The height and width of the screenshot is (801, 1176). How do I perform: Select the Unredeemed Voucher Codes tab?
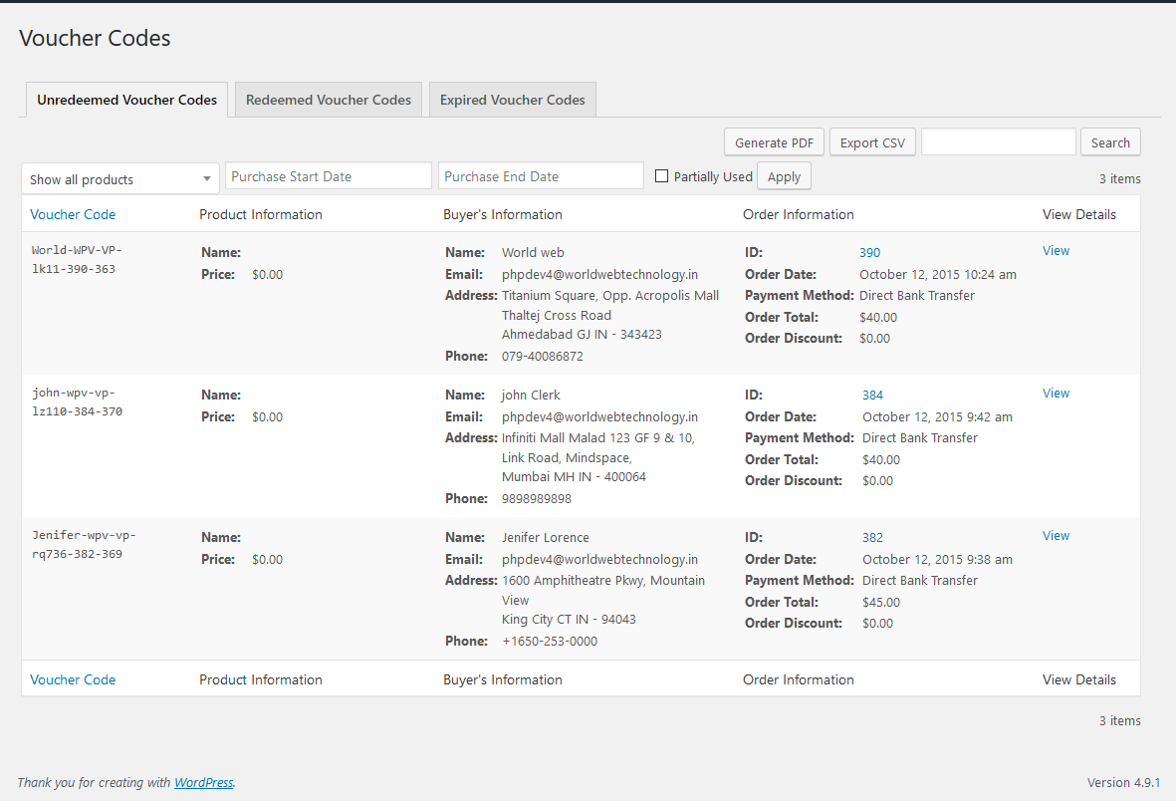(126, 100)
